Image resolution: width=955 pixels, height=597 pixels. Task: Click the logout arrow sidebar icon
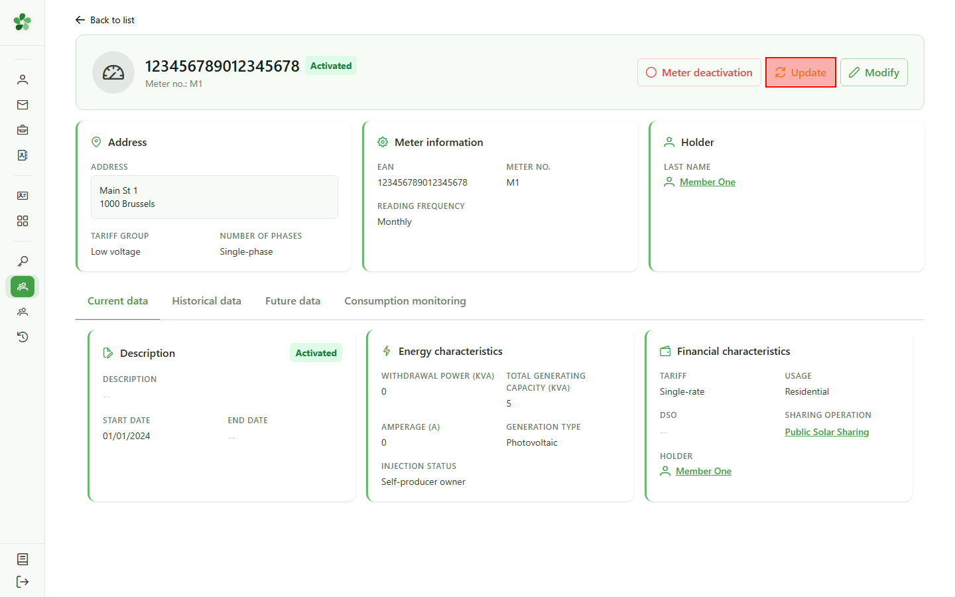point(23,582)
